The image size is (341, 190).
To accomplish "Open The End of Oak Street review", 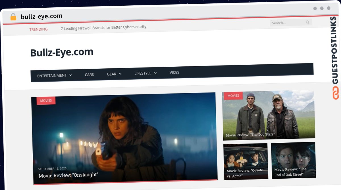I will click(290, 172).
